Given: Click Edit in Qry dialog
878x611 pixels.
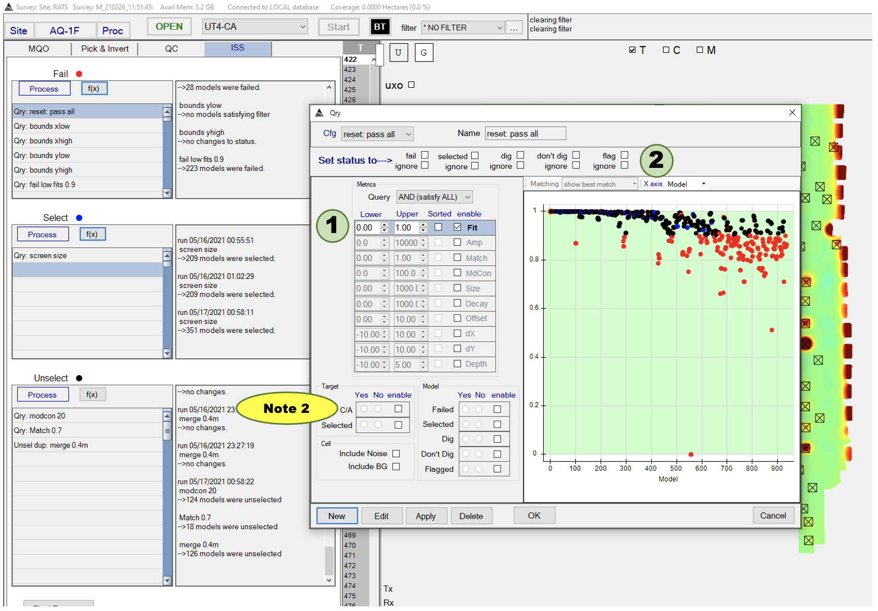Looking at the screenshot, I should click(x=382, y=516).
